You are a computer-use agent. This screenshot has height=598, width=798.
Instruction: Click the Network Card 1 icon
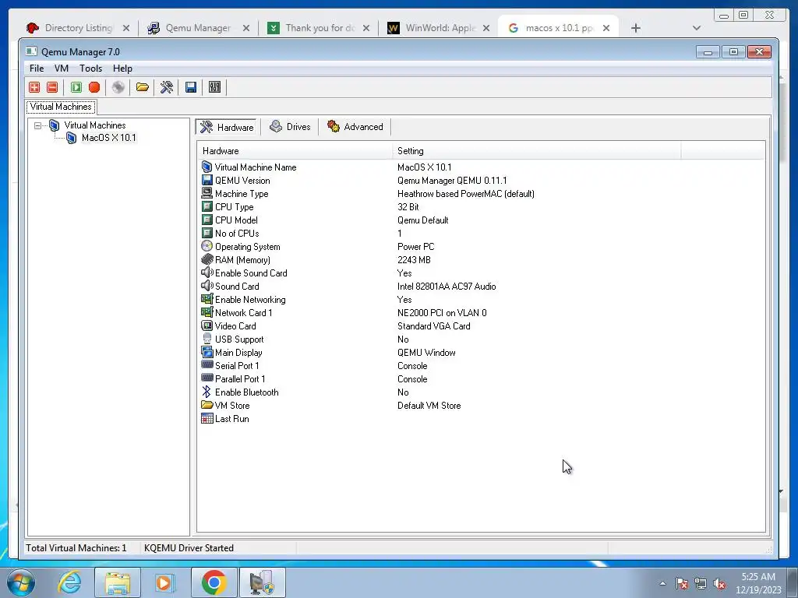(207, 312)
